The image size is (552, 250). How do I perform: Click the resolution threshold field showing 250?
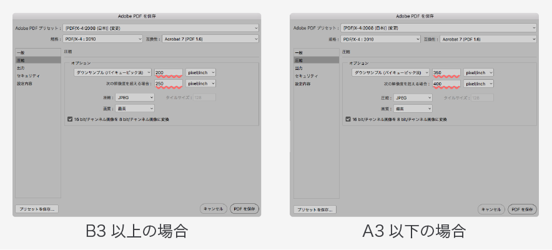[x=168, y=83]
